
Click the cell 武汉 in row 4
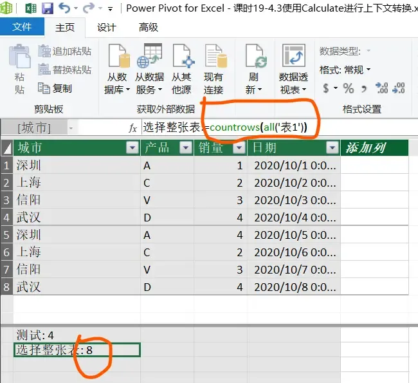coord(77,218)
